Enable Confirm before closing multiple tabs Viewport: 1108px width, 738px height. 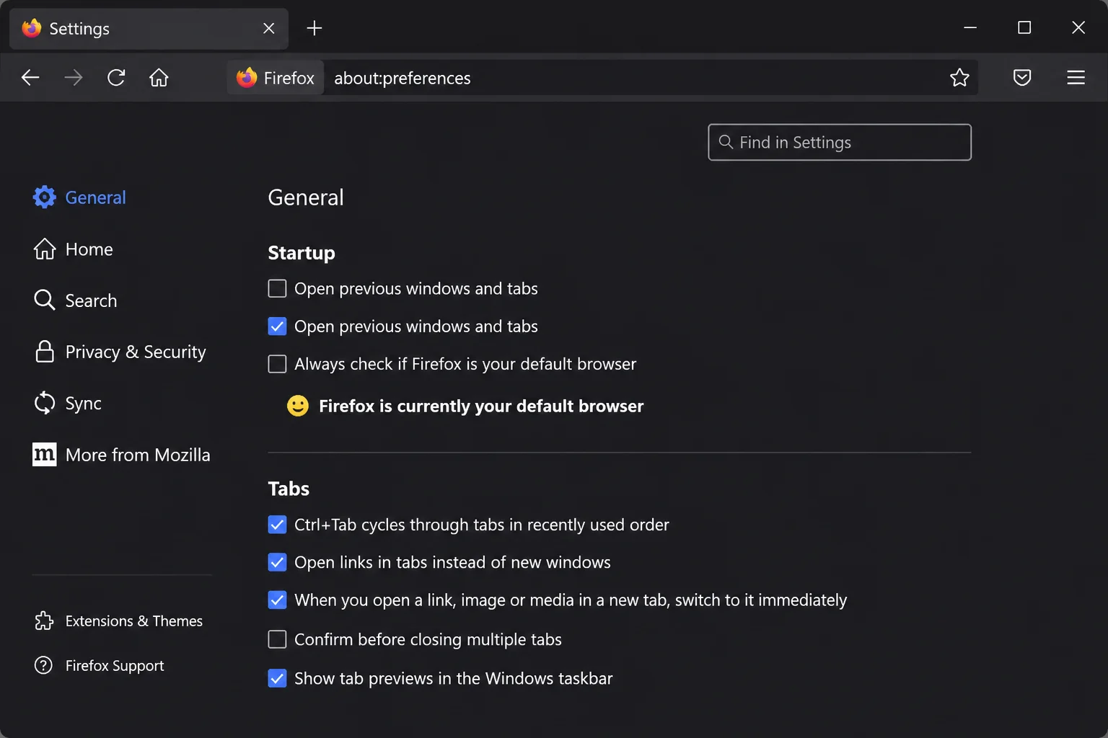click(x=277, y=639)
